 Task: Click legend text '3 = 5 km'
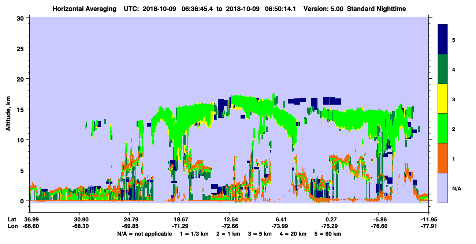click(x=260, y=234)
